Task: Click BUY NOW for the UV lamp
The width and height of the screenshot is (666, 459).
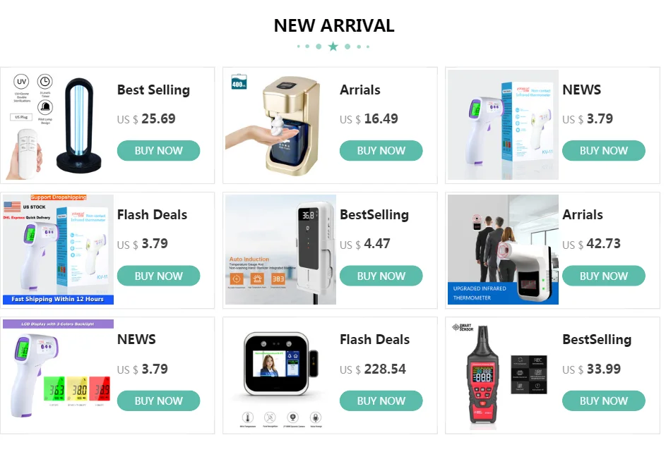Action: [158, 151]
